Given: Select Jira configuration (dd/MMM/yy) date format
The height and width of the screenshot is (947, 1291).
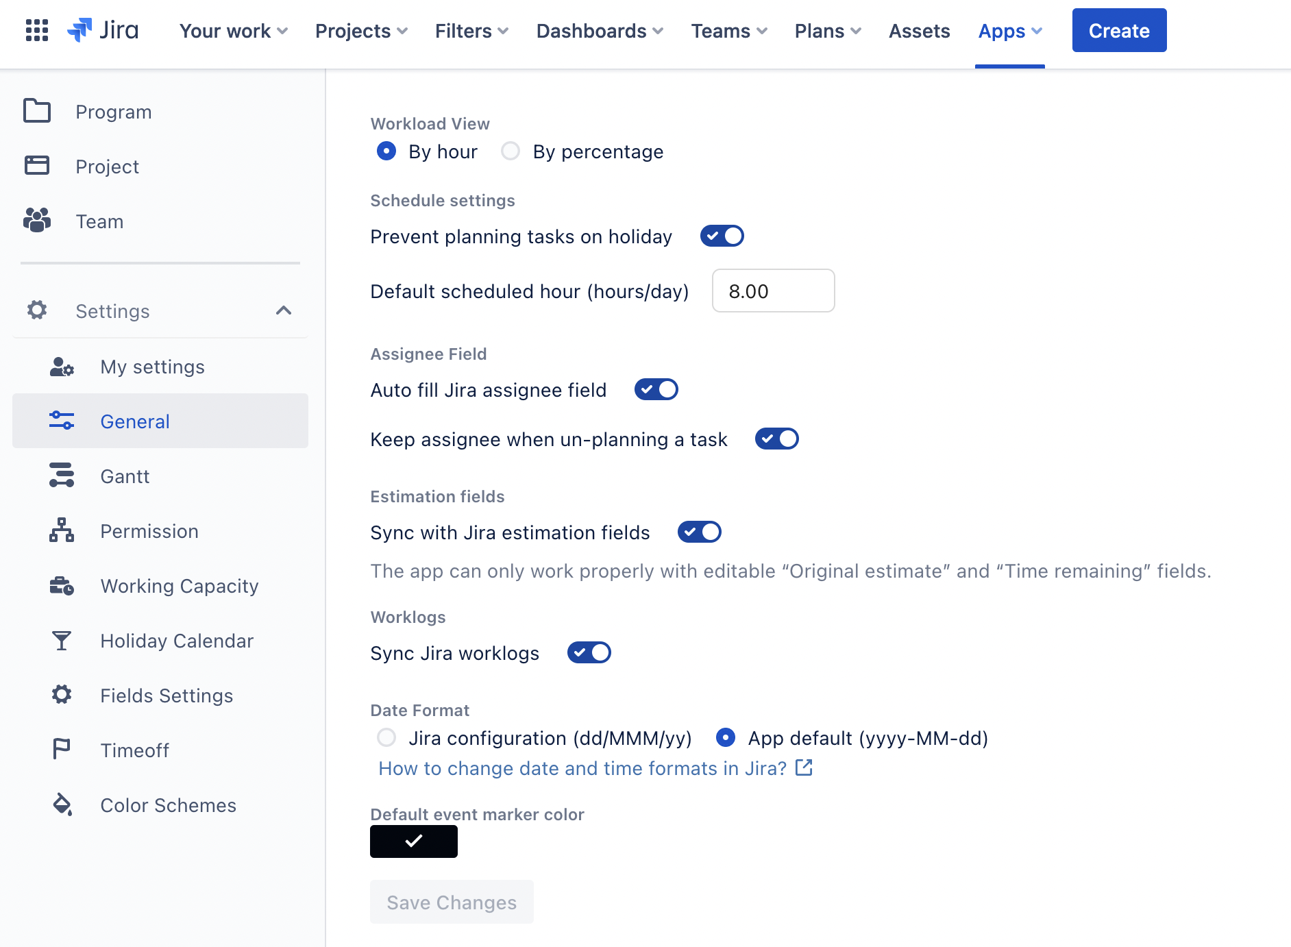Looking at the screenshot, I should coord(386,737).
